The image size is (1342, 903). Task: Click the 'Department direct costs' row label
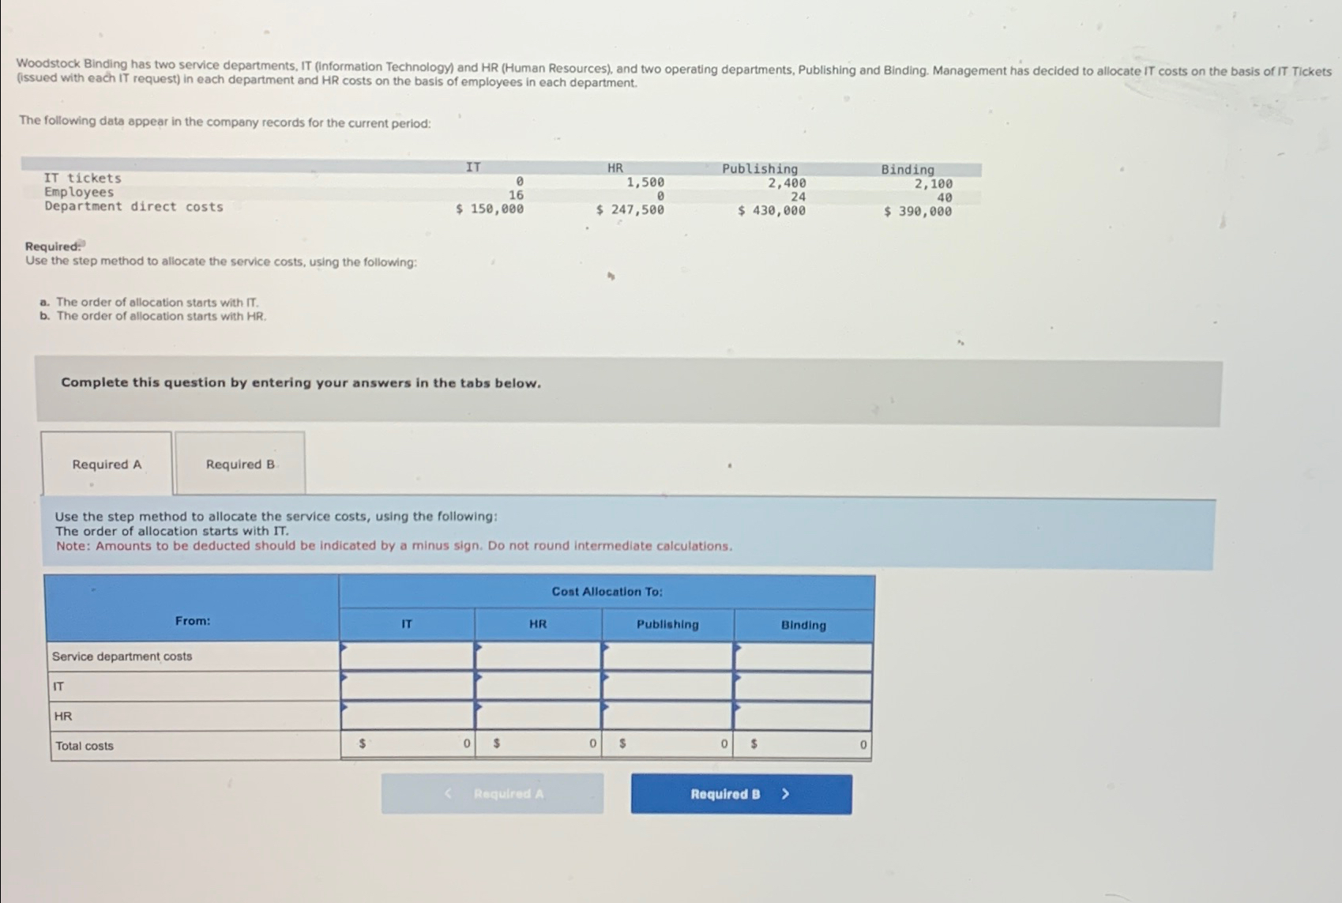coord(133,207)
